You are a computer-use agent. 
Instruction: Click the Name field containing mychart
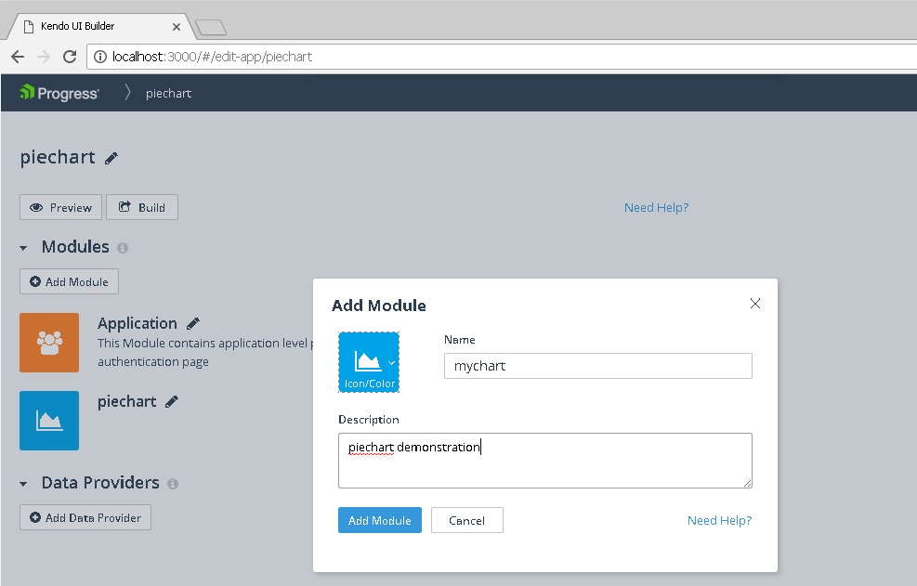[x=597, y=366]
